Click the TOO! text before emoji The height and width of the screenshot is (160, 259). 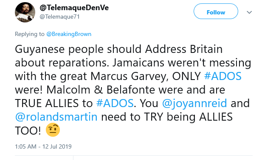click(28, 130)
